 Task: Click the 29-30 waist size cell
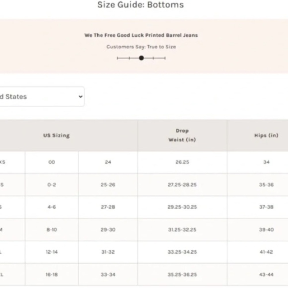click(108, 230)
